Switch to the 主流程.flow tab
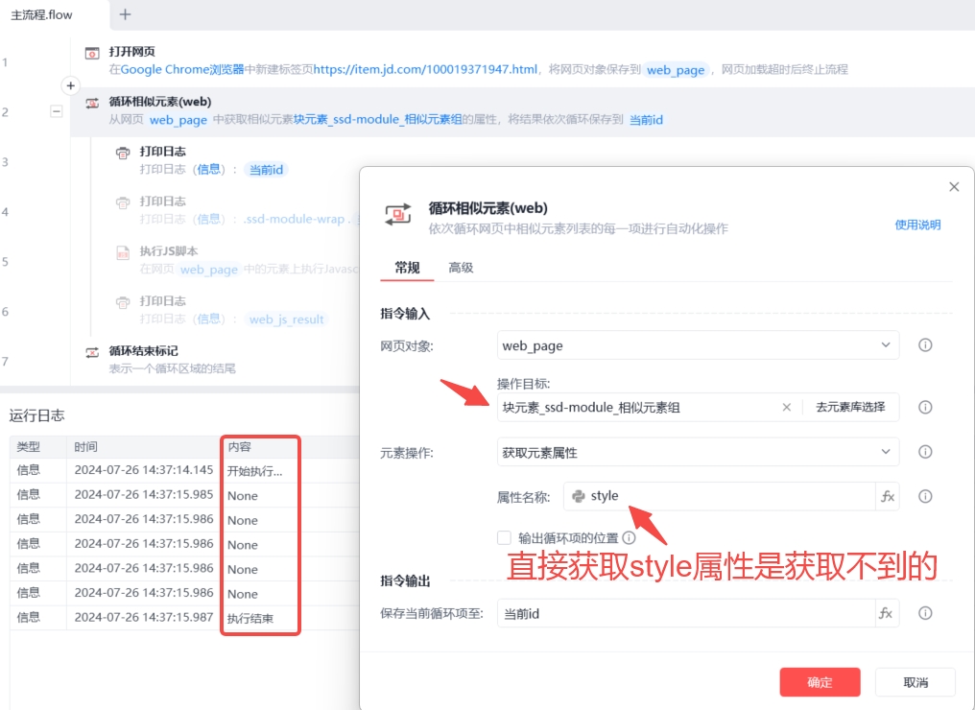The width and height of the screenshot is (975, 710). (x=41, y=15)
